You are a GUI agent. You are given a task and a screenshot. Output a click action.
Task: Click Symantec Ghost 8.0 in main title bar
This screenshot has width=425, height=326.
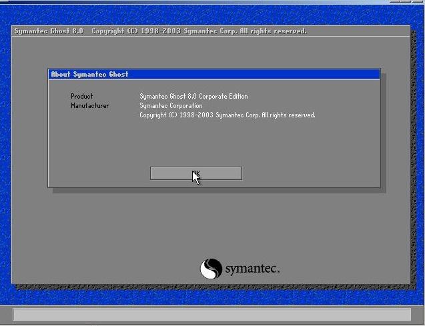point(49,31)
